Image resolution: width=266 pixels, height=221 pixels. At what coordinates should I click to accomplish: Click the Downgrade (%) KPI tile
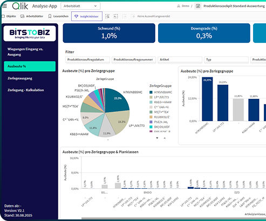[x=204, y=33]
